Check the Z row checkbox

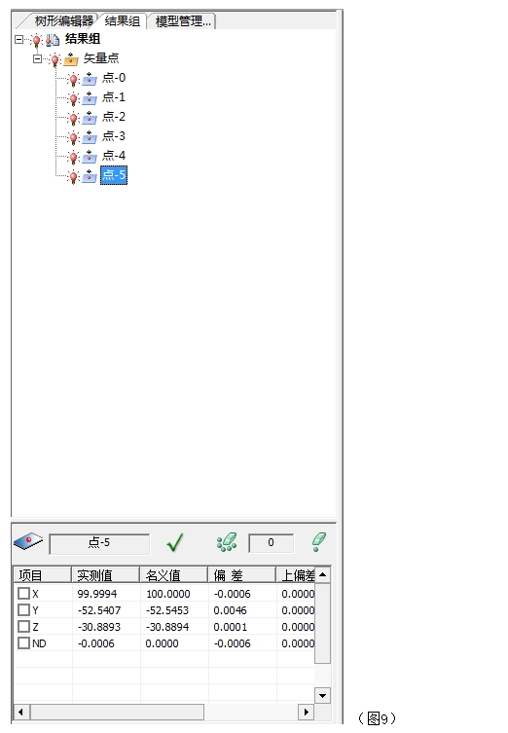pos(23,627)
